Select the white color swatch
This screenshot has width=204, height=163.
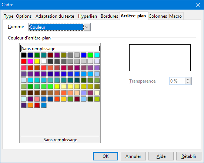pyautogui.click(x=44, y=62)
